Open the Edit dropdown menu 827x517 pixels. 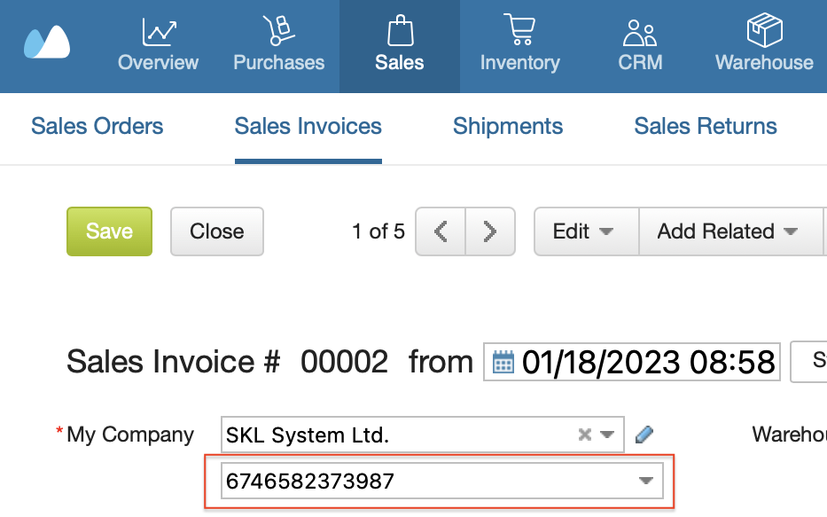point(586,231)
